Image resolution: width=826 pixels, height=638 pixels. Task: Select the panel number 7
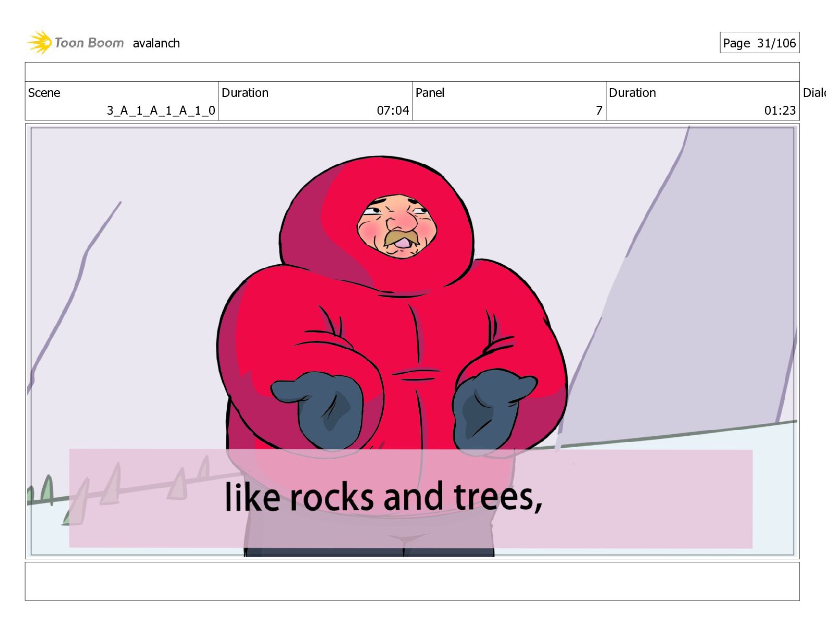pyautogui.click(x=599, y=111)
